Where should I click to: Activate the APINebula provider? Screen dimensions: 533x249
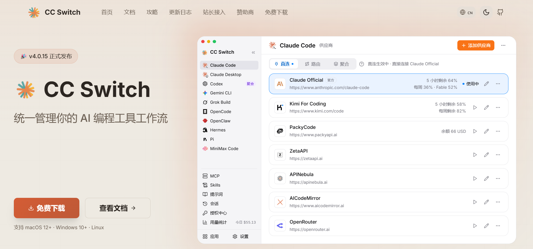click(x=475, y=178)
